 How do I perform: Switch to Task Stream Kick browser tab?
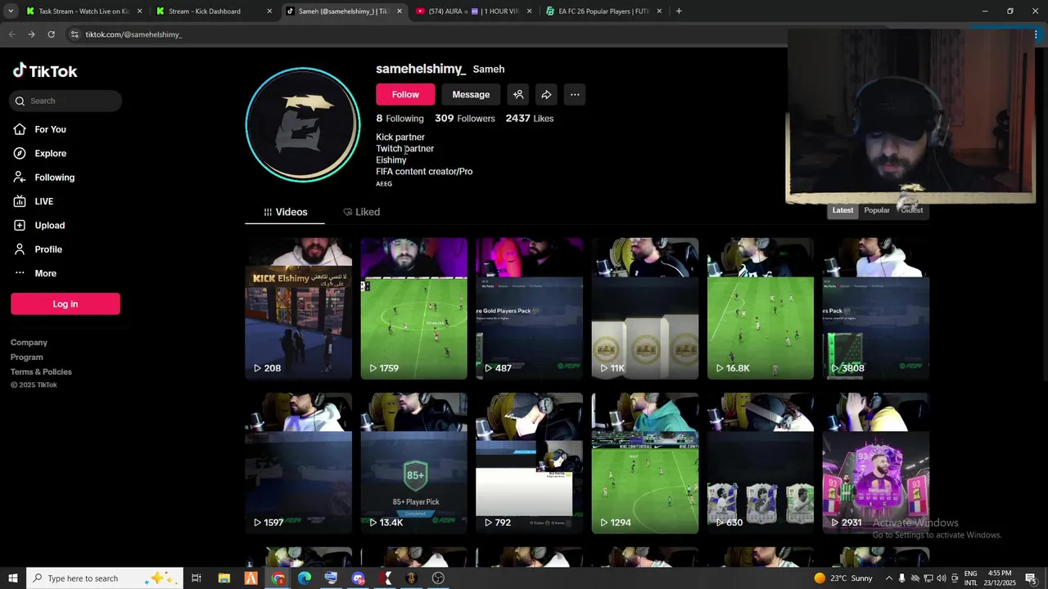click(x=84, y=11)
